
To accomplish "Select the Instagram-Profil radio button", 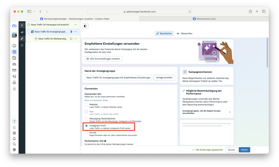I will [86, 126].
